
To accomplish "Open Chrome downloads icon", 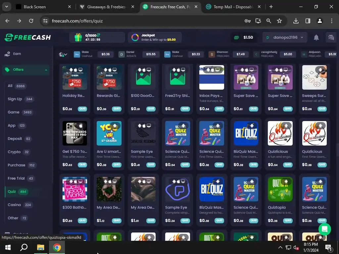I will point(296,21).
